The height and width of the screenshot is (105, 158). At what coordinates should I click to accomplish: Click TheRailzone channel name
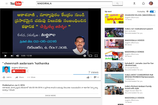click(x=130, y=79)
